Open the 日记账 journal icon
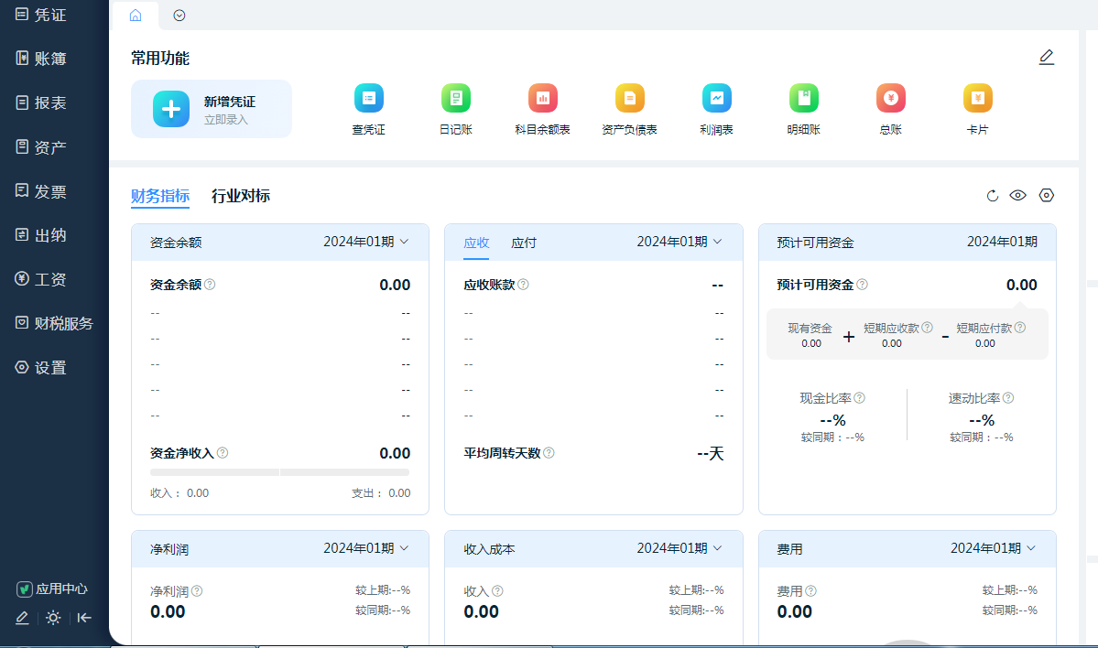This screenshot has height=648, width=1098. click(x=455, y=98)
